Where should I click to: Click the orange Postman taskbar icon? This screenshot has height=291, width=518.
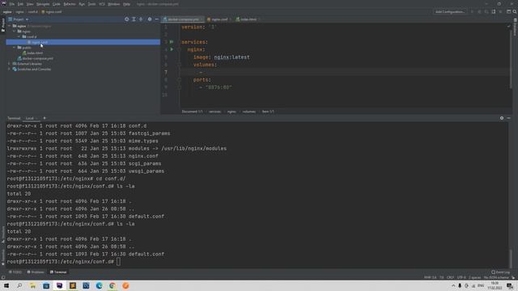click(125, 285)
